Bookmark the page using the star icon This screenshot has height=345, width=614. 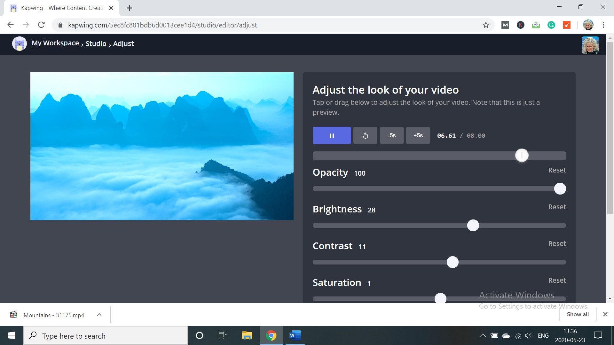tap(486, 25)
